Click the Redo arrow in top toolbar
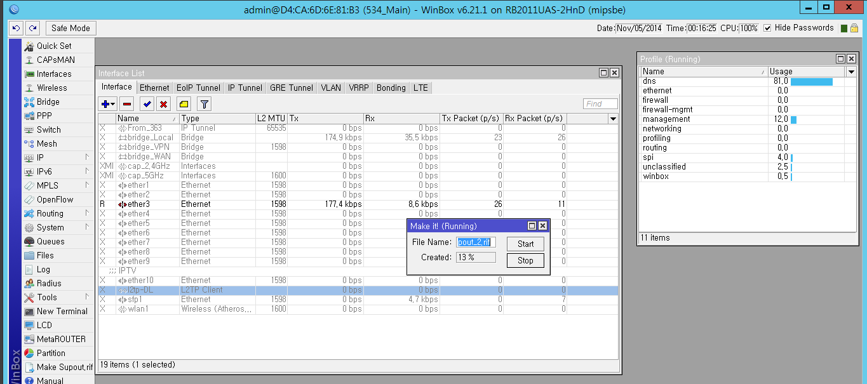867x384 pixels. coord(32,28)
